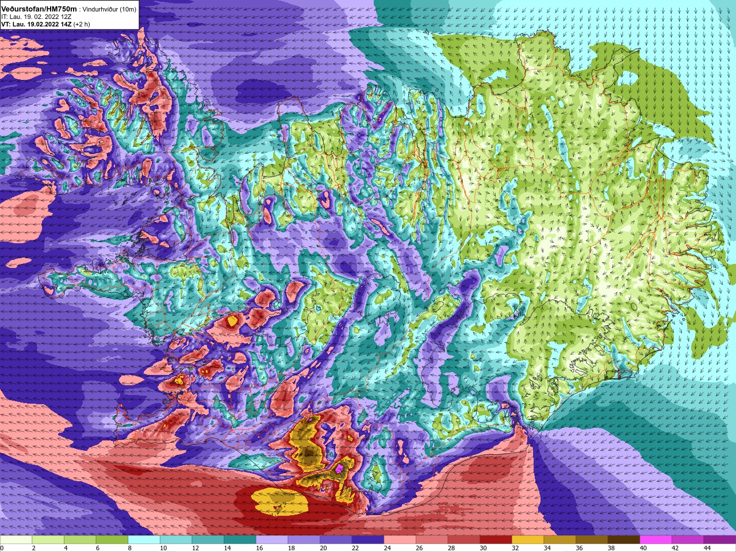736x552 pixels.
Task: Pick the dark magenta legend swatch above 44
Action: tap(720, 540)
